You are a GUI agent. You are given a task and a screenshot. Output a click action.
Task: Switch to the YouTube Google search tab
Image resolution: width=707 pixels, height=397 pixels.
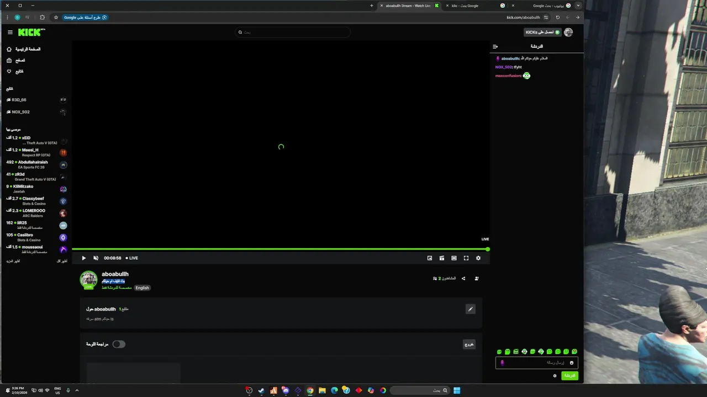pyautogui.click(x=541, y=6)
